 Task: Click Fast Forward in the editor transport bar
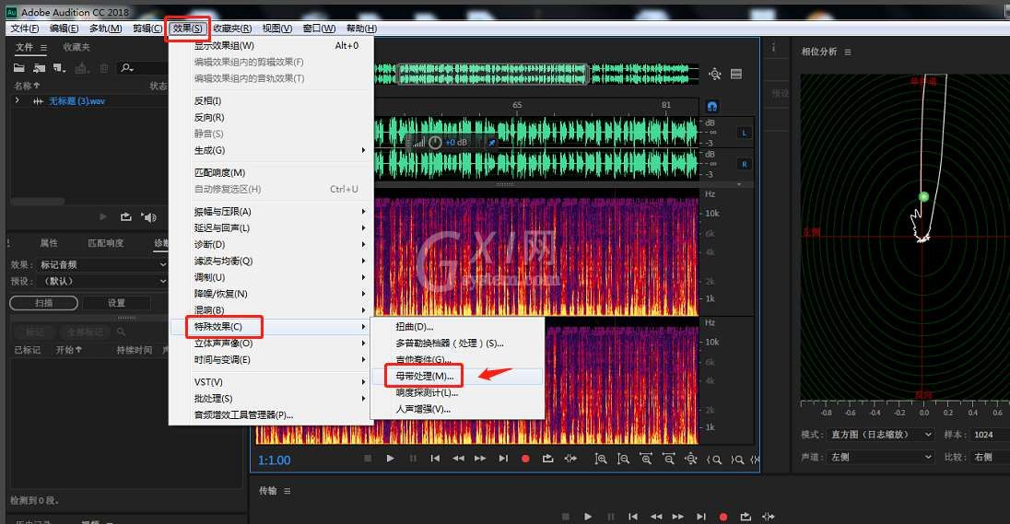[x=480, y=459]
